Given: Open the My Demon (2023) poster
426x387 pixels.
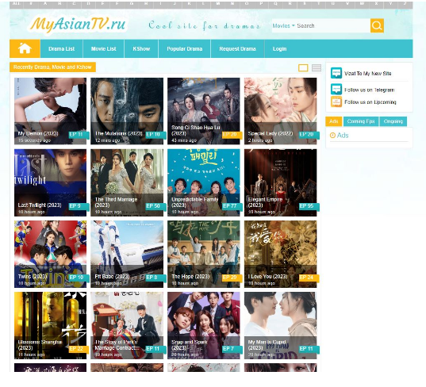Looking at the screenshot, I should click(x=50, y=111).
